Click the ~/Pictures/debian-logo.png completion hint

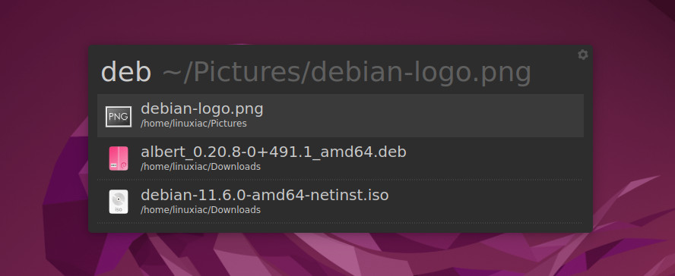click(347, 73)
